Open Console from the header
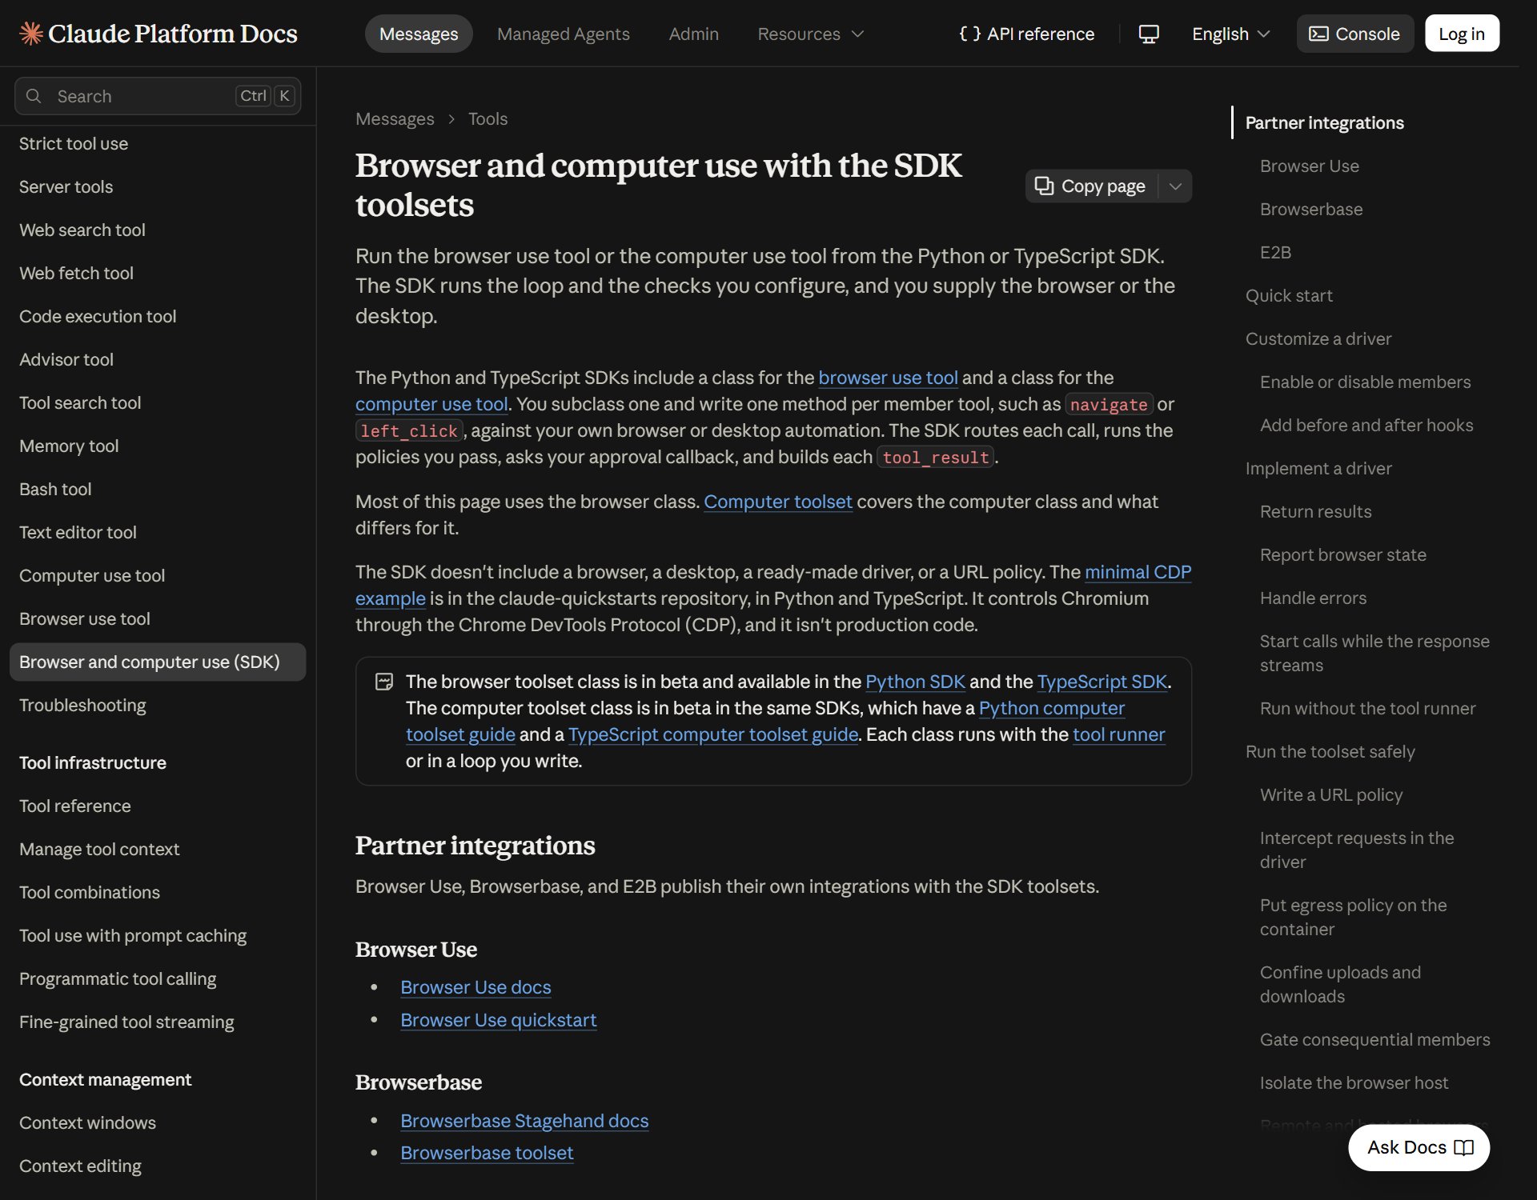 pyautogui.click(x=1354, y=34)
